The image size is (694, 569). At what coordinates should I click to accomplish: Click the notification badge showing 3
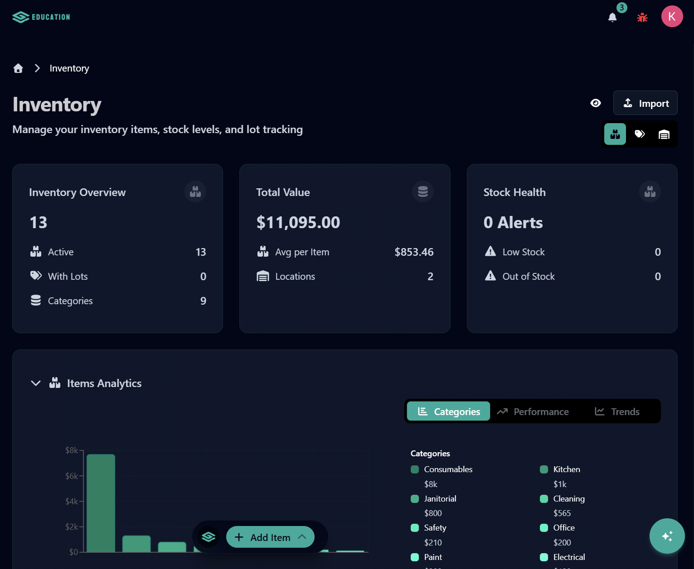click(x=622, y=8)
